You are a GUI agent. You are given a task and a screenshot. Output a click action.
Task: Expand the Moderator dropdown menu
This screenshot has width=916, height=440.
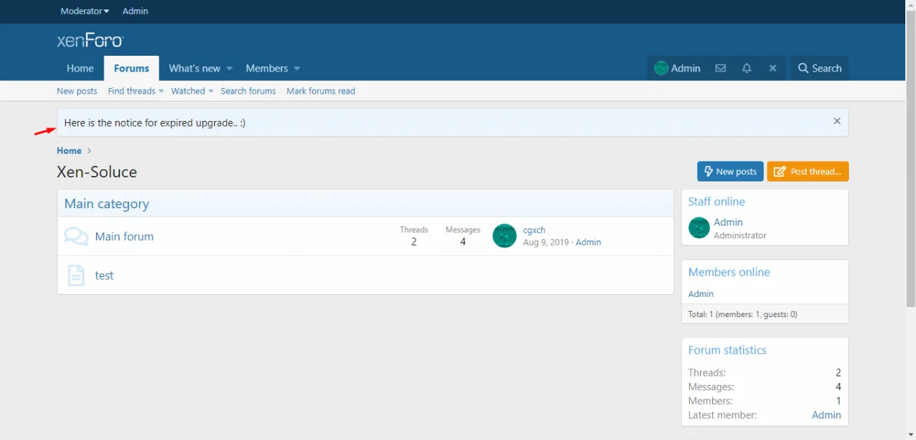click(x=84, y=11)
